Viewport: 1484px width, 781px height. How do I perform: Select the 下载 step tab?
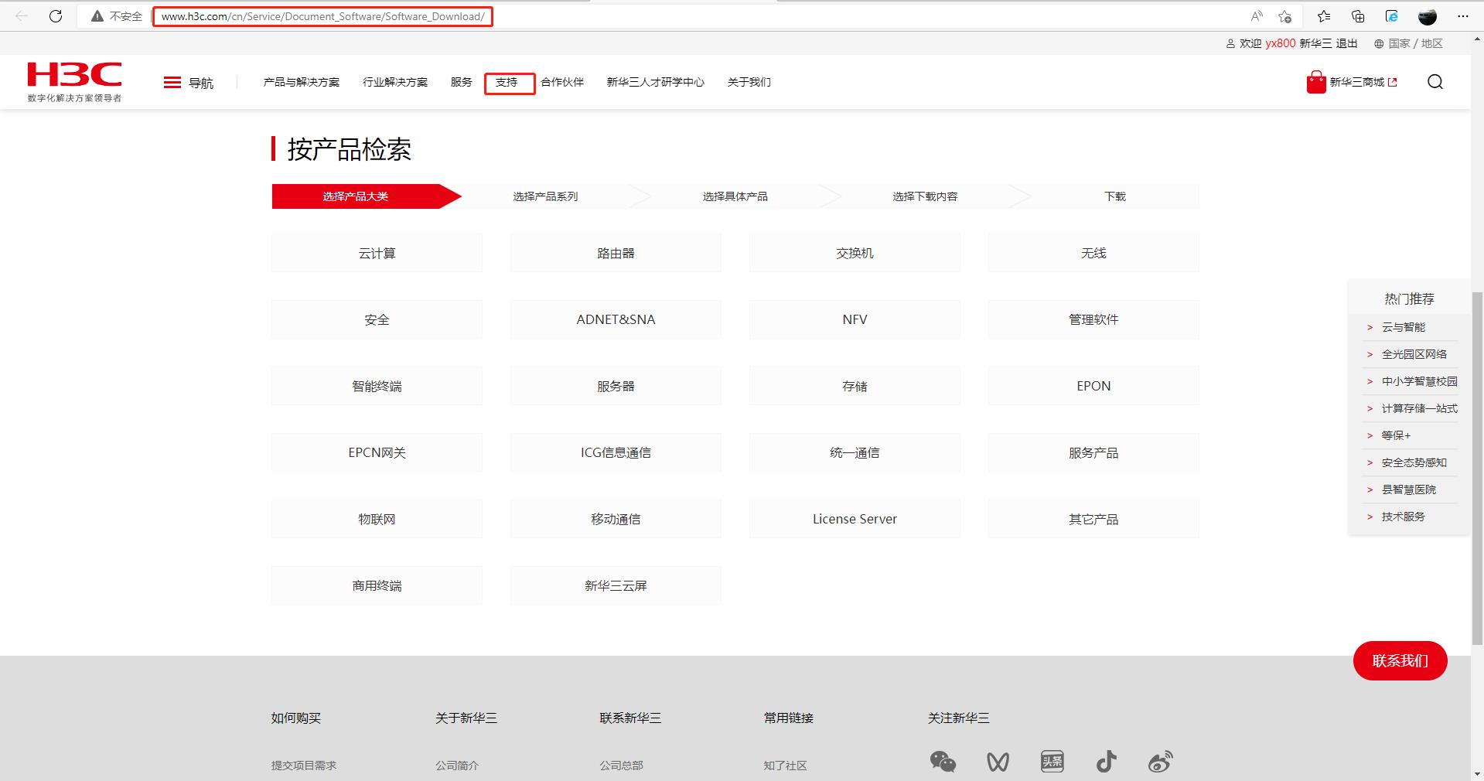(x=1115, y=196)
